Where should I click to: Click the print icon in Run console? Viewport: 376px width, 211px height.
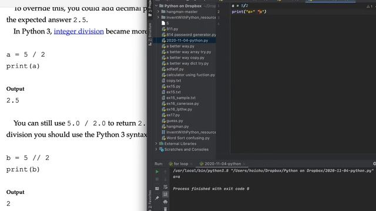[165, 202]
